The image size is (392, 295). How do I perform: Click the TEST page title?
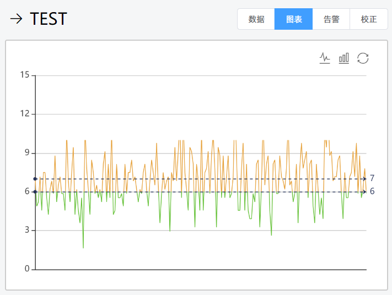pos(49,19)
